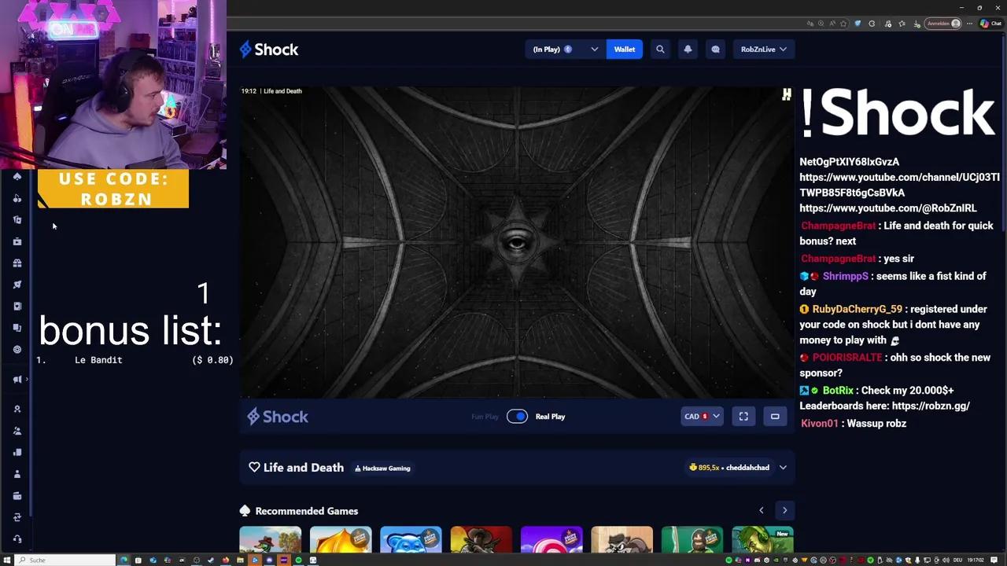Viewport: 1007px width, 566px height.
Task: Enter fullscreen with the expand icon
Action: (743, 416)
